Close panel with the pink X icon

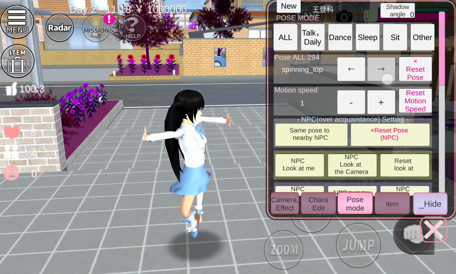pyautogui.click(x=434, y=230)
